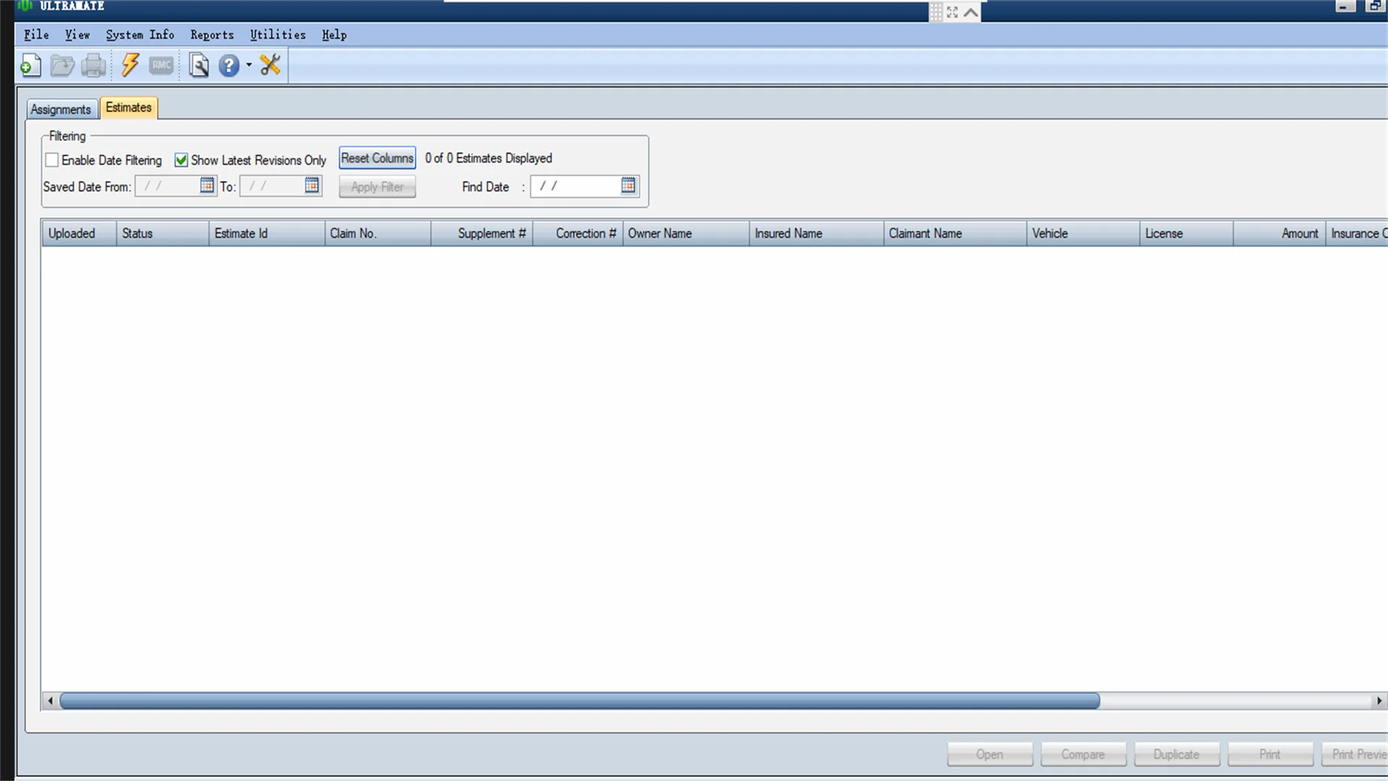Click the Reset Columns button
This screenshot has height=781, width=1388.
[x=377, y=158]
